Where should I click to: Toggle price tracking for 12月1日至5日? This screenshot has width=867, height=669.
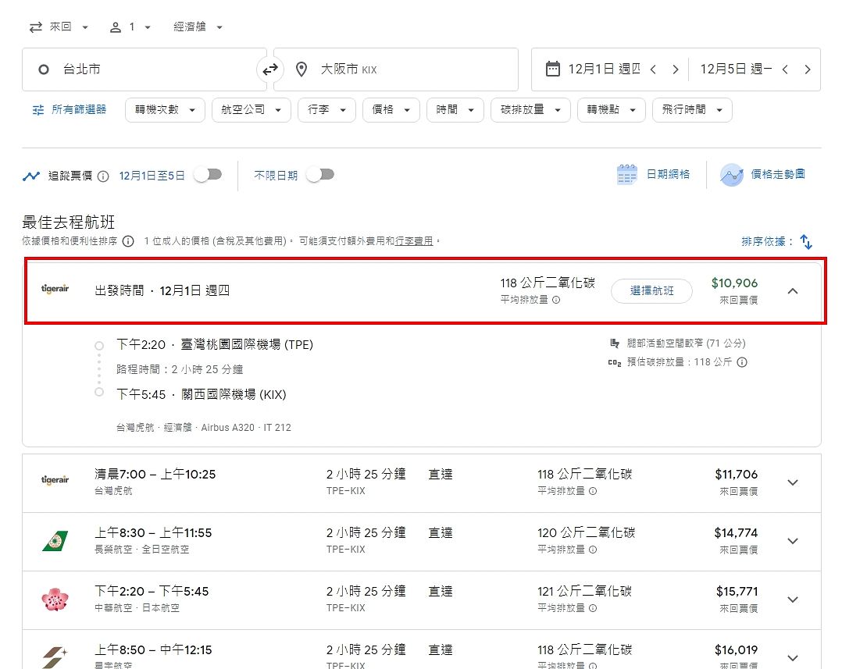[x=208, y=175]
